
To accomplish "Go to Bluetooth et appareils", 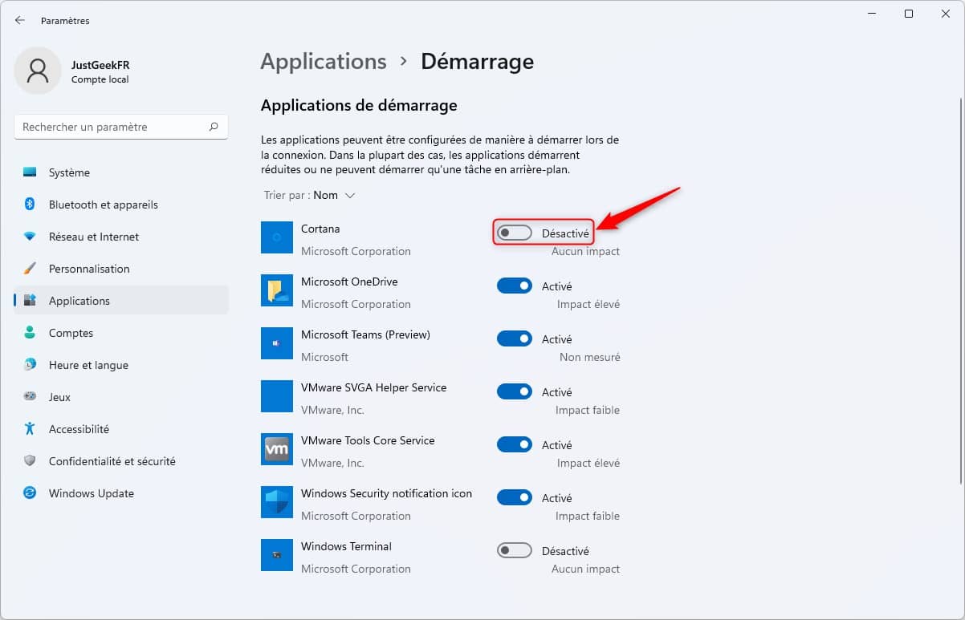I will [121, 205].
